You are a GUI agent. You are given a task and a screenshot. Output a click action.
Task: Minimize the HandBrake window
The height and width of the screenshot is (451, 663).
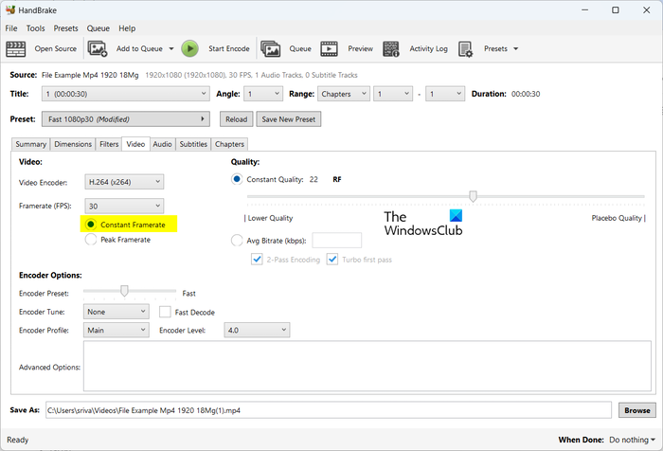click(x=584, y=9)
